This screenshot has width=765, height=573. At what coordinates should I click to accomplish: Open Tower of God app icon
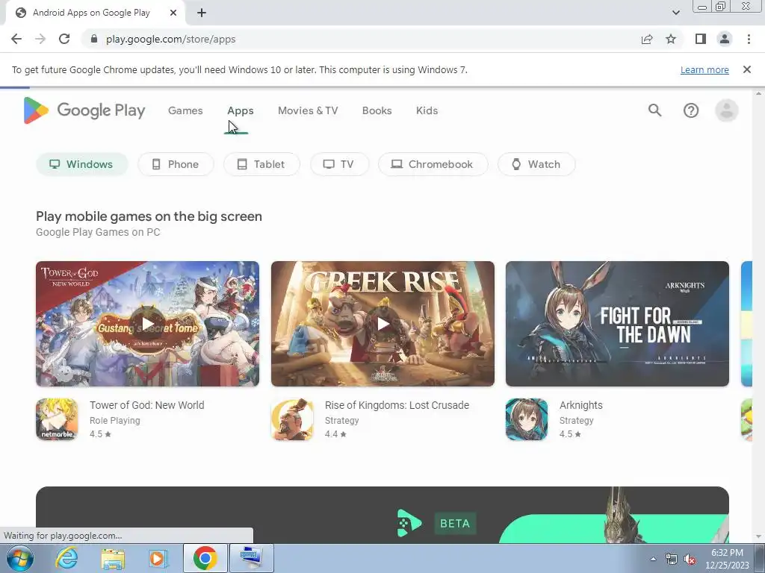(x=57, y=419)
